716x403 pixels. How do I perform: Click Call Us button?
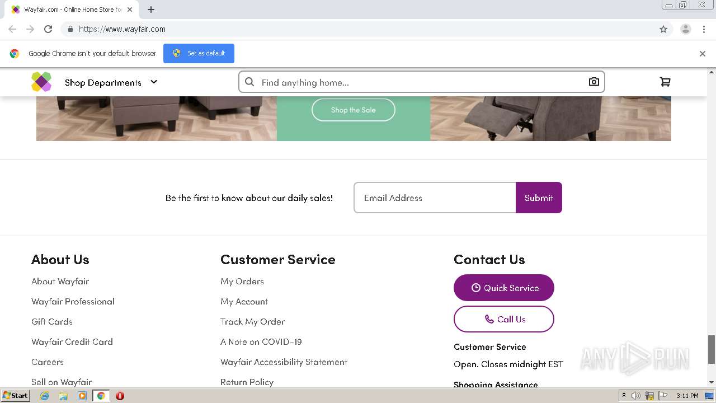point(504,319)
